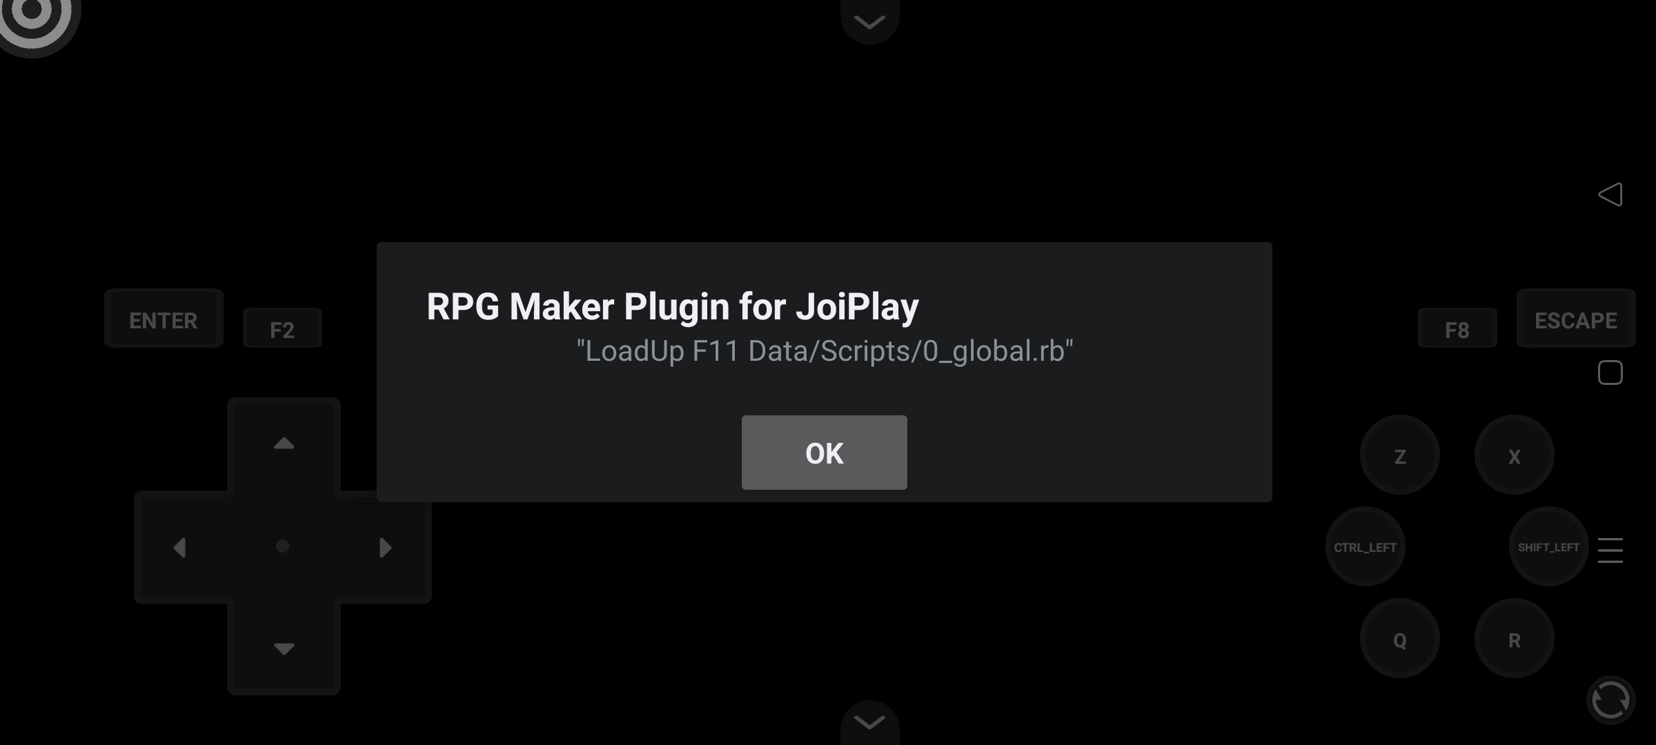Tap the CTRL_LEFT round button
Image resolution: width=1656 pixels, height=745 pixels.
pyautogui.click(x=1366, y=547)
